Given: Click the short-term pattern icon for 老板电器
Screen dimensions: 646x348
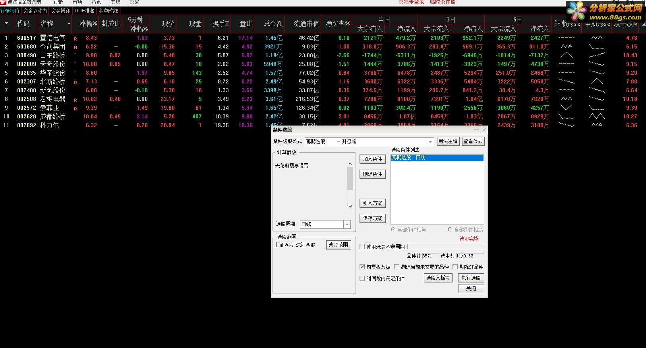Looking at the screenshot, I should (x=567, y=99).
